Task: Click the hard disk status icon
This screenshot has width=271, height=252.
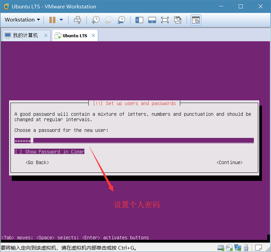Action: [x=221, y=248]
